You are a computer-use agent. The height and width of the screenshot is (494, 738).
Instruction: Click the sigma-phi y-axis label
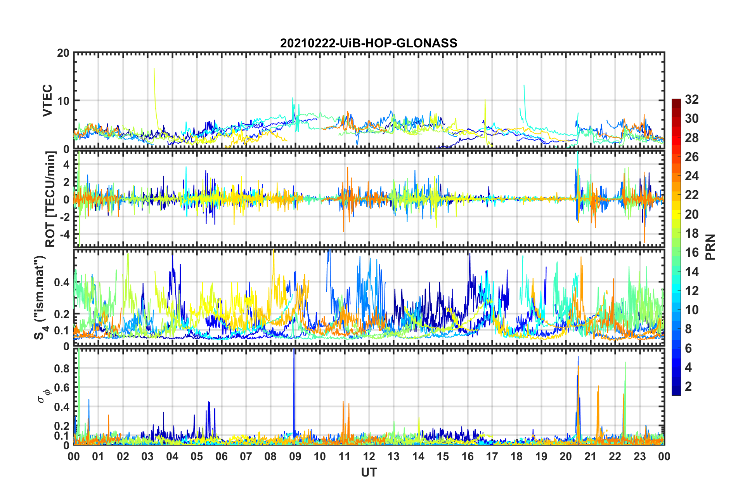(44, 397)
